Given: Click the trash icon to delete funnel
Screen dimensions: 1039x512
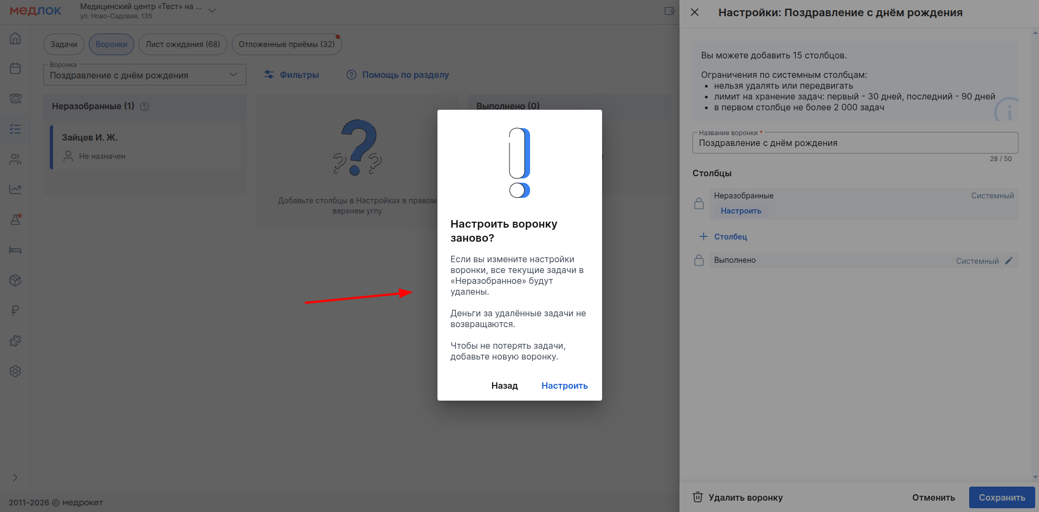Looking at the screenshot, I should [698, 497].
